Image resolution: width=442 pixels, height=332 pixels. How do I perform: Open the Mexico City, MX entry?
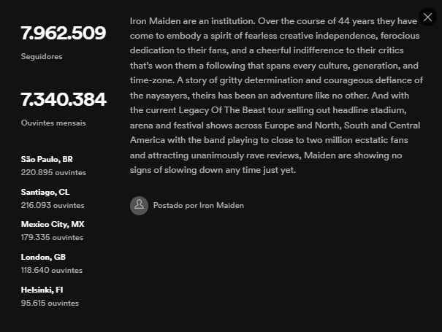[x=53, y=224]
